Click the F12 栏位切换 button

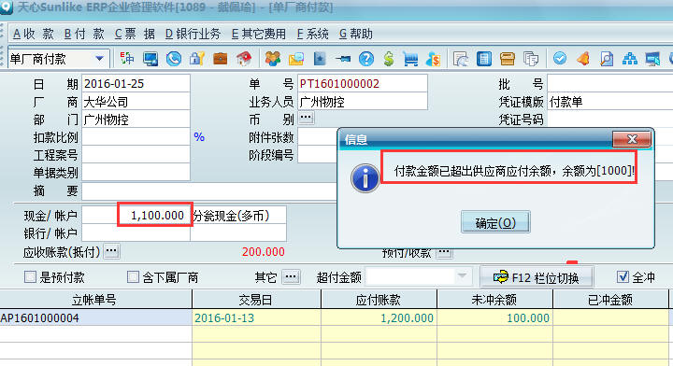[537, 277]
